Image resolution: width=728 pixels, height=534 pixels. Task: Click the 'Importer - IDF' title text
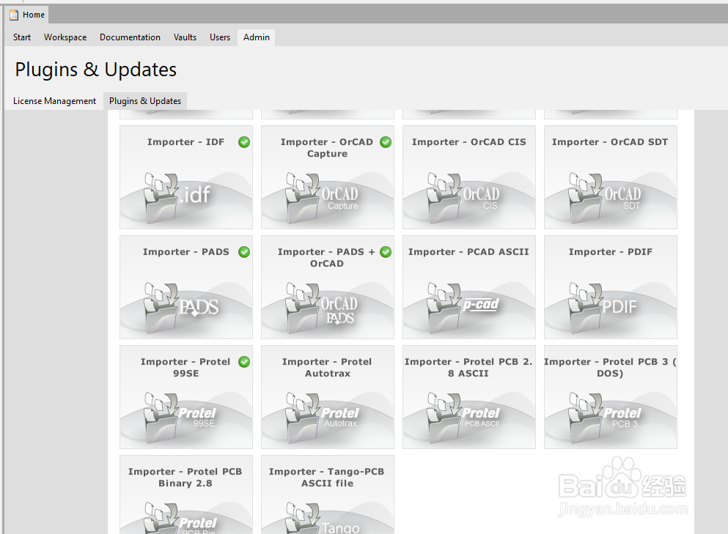click(185, 142)
